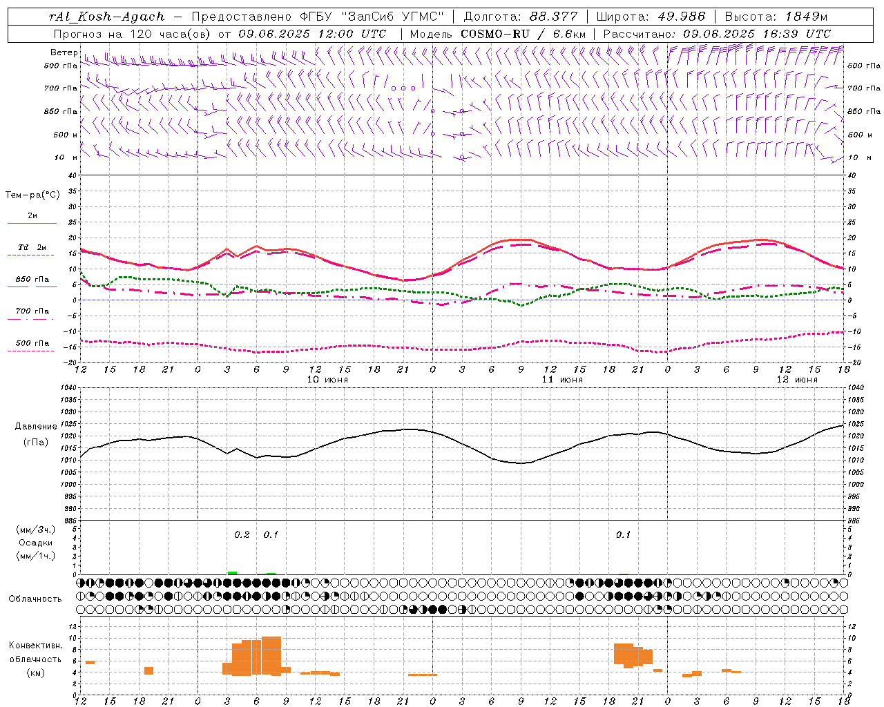Click the 10 июня date label
Screen dimensions: 884x707
[327, 380]
